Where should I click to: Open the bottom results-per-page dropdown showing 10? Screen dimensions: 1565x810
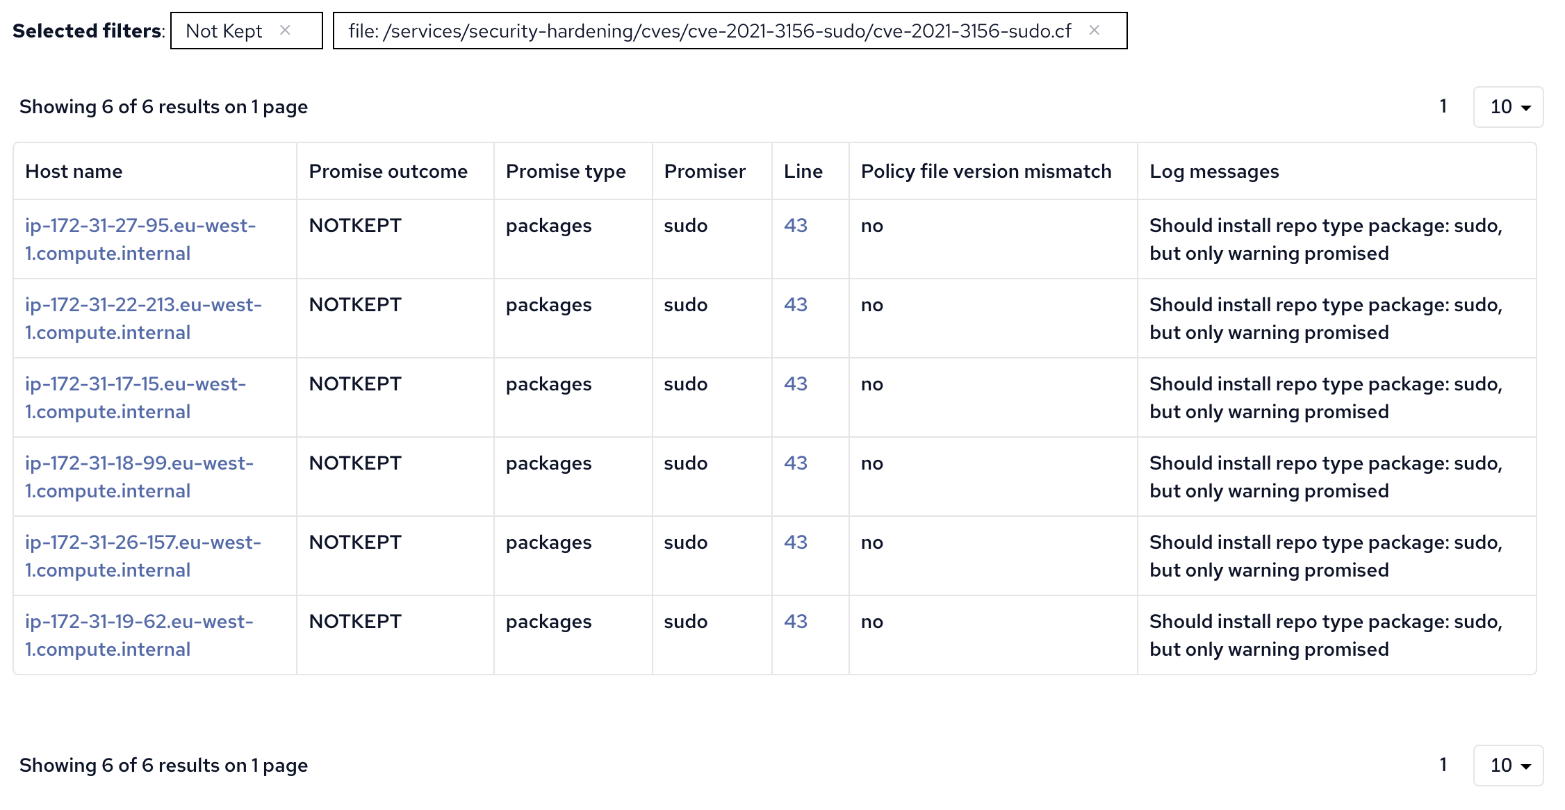coord(1508,766)
